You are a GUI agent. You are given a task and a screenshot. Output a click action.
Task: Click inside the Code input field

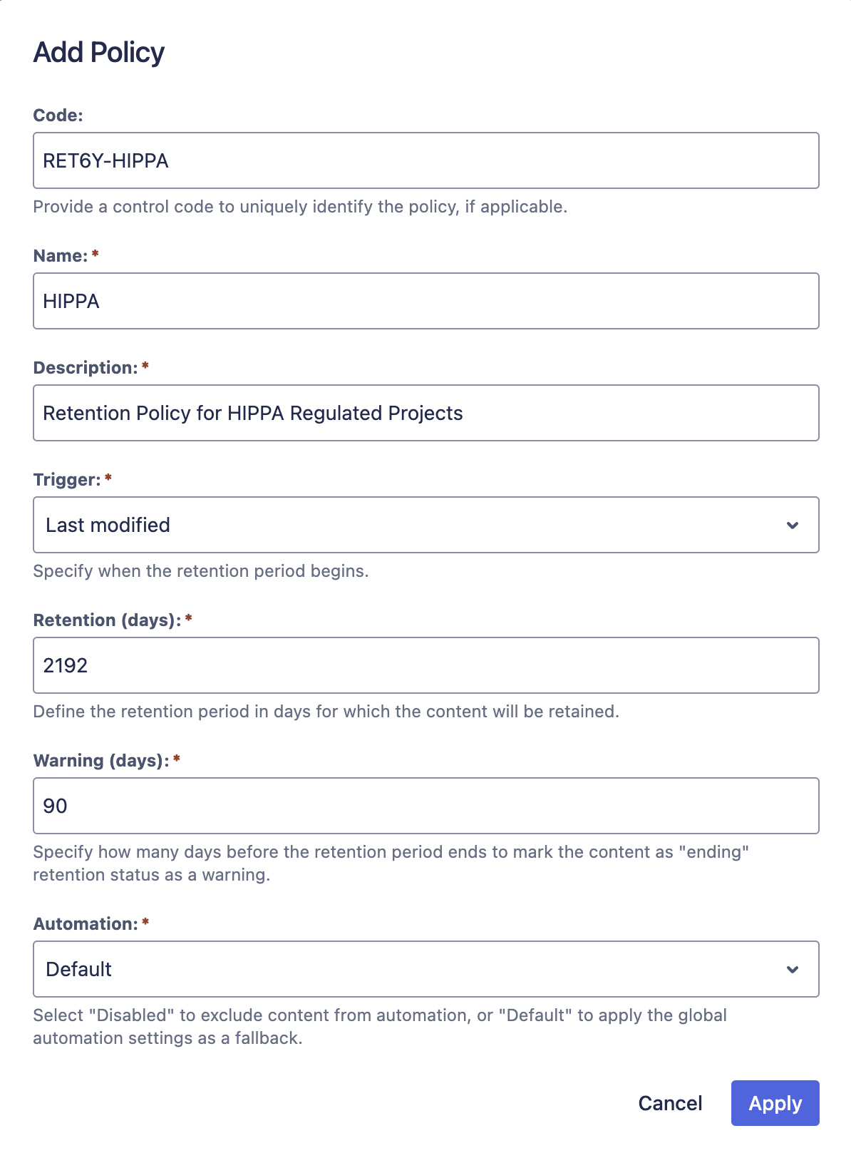pos(425,160)
